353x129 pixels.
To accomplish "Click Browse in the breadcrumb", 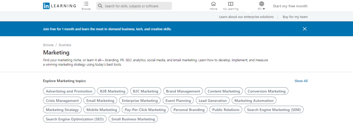I will [x=48, y=45].
